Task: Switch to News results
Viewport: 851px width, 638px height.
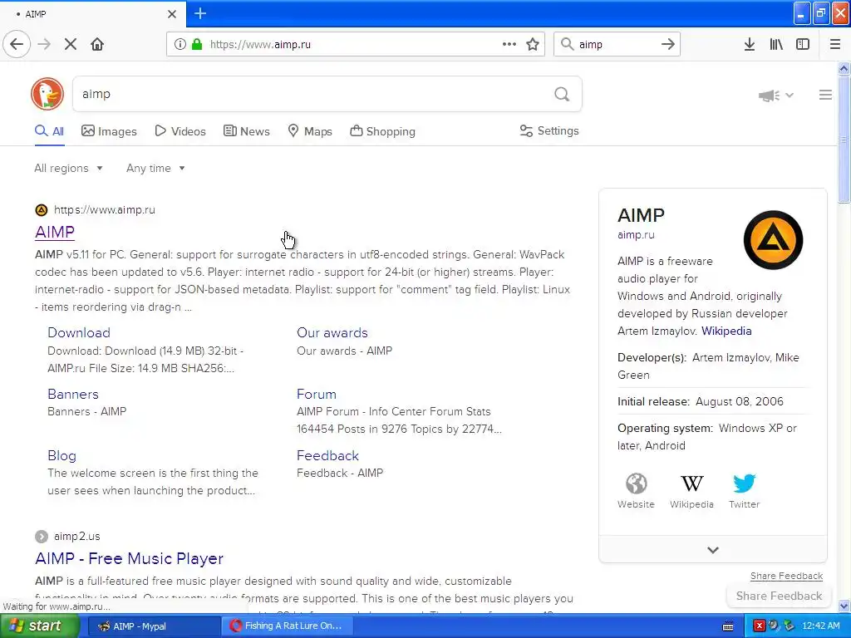Action: pyautogui.click(x=246, y=131)
